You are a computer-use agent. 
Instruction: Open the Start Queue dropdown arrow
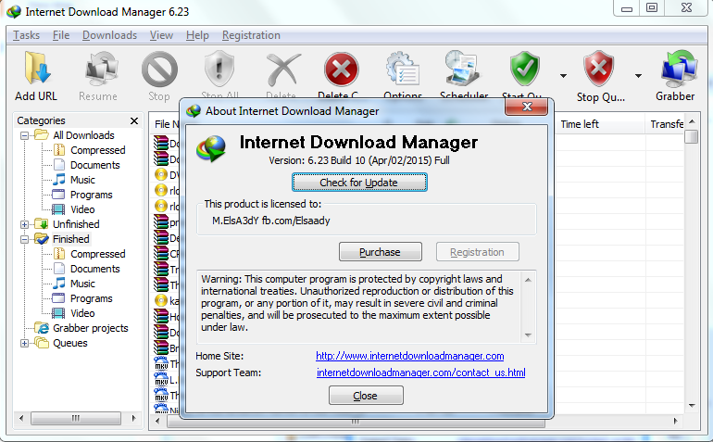tap(563, 76)
